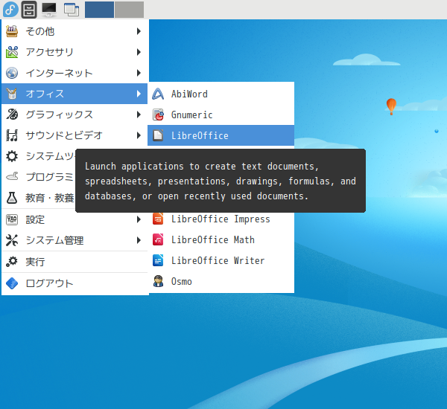Open the file manager panel icon
This screenshot has height=409, width=447.
point(29,10)
